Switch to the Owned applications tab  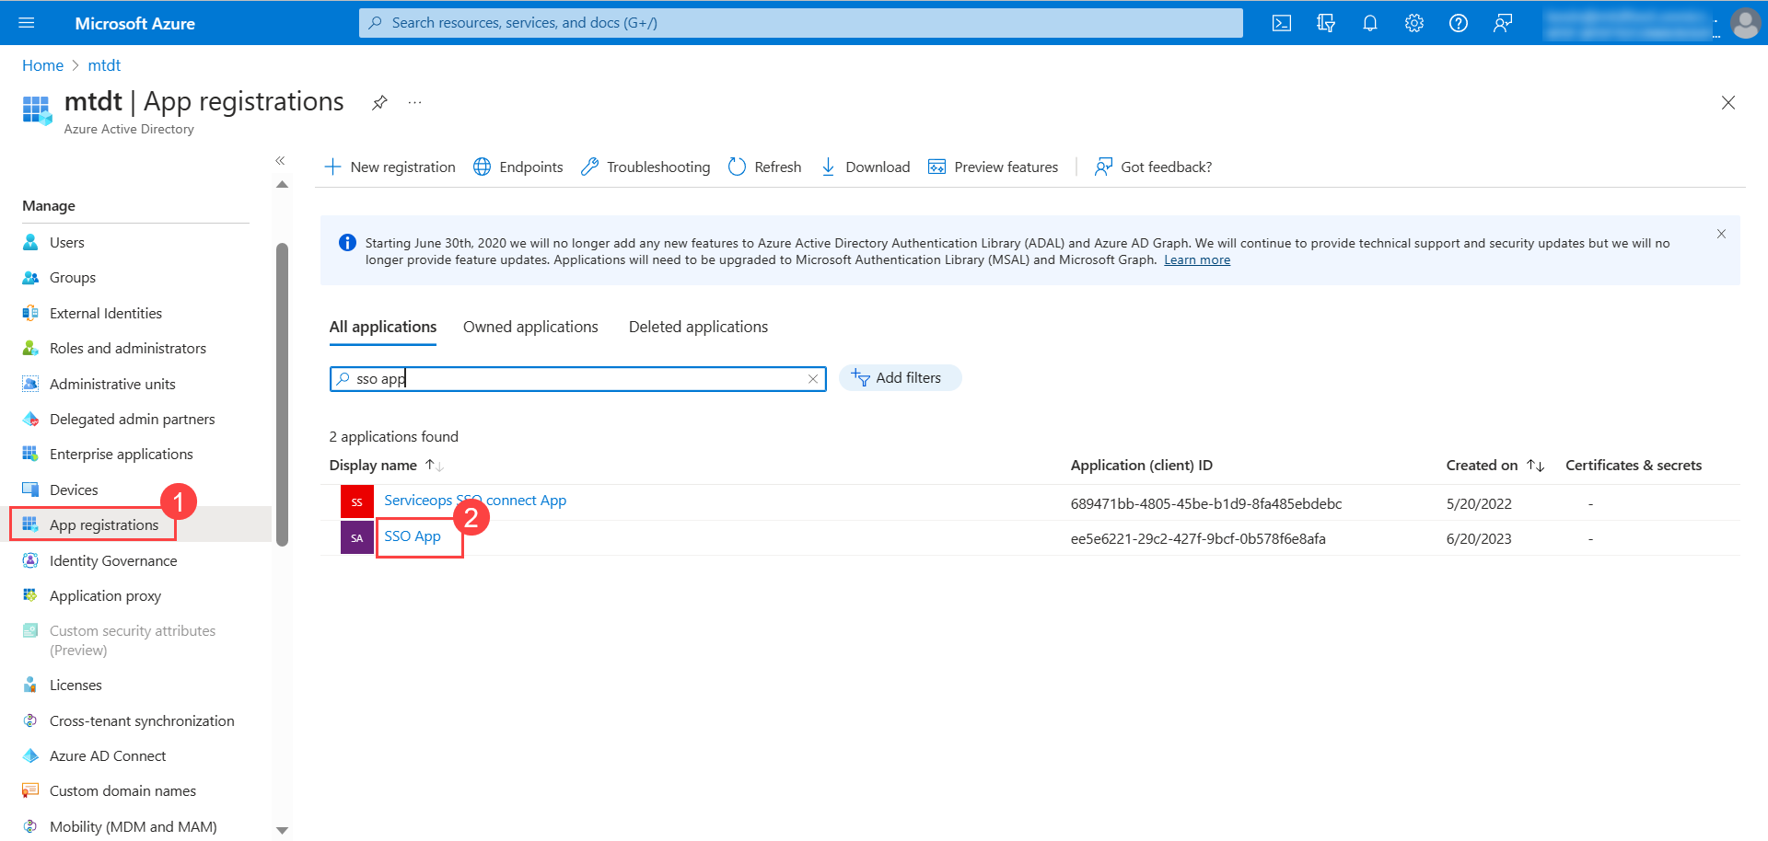click(x=530, y=327)
